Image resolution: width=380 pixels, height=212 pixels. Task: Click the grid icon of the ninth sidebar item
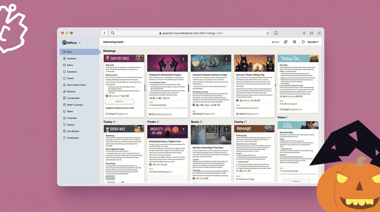point(64,105)
